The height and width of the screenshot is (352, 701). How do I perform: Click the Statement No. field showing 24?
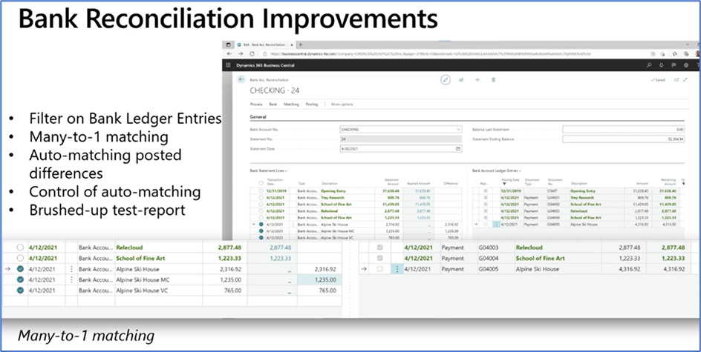tap(401, 139)
